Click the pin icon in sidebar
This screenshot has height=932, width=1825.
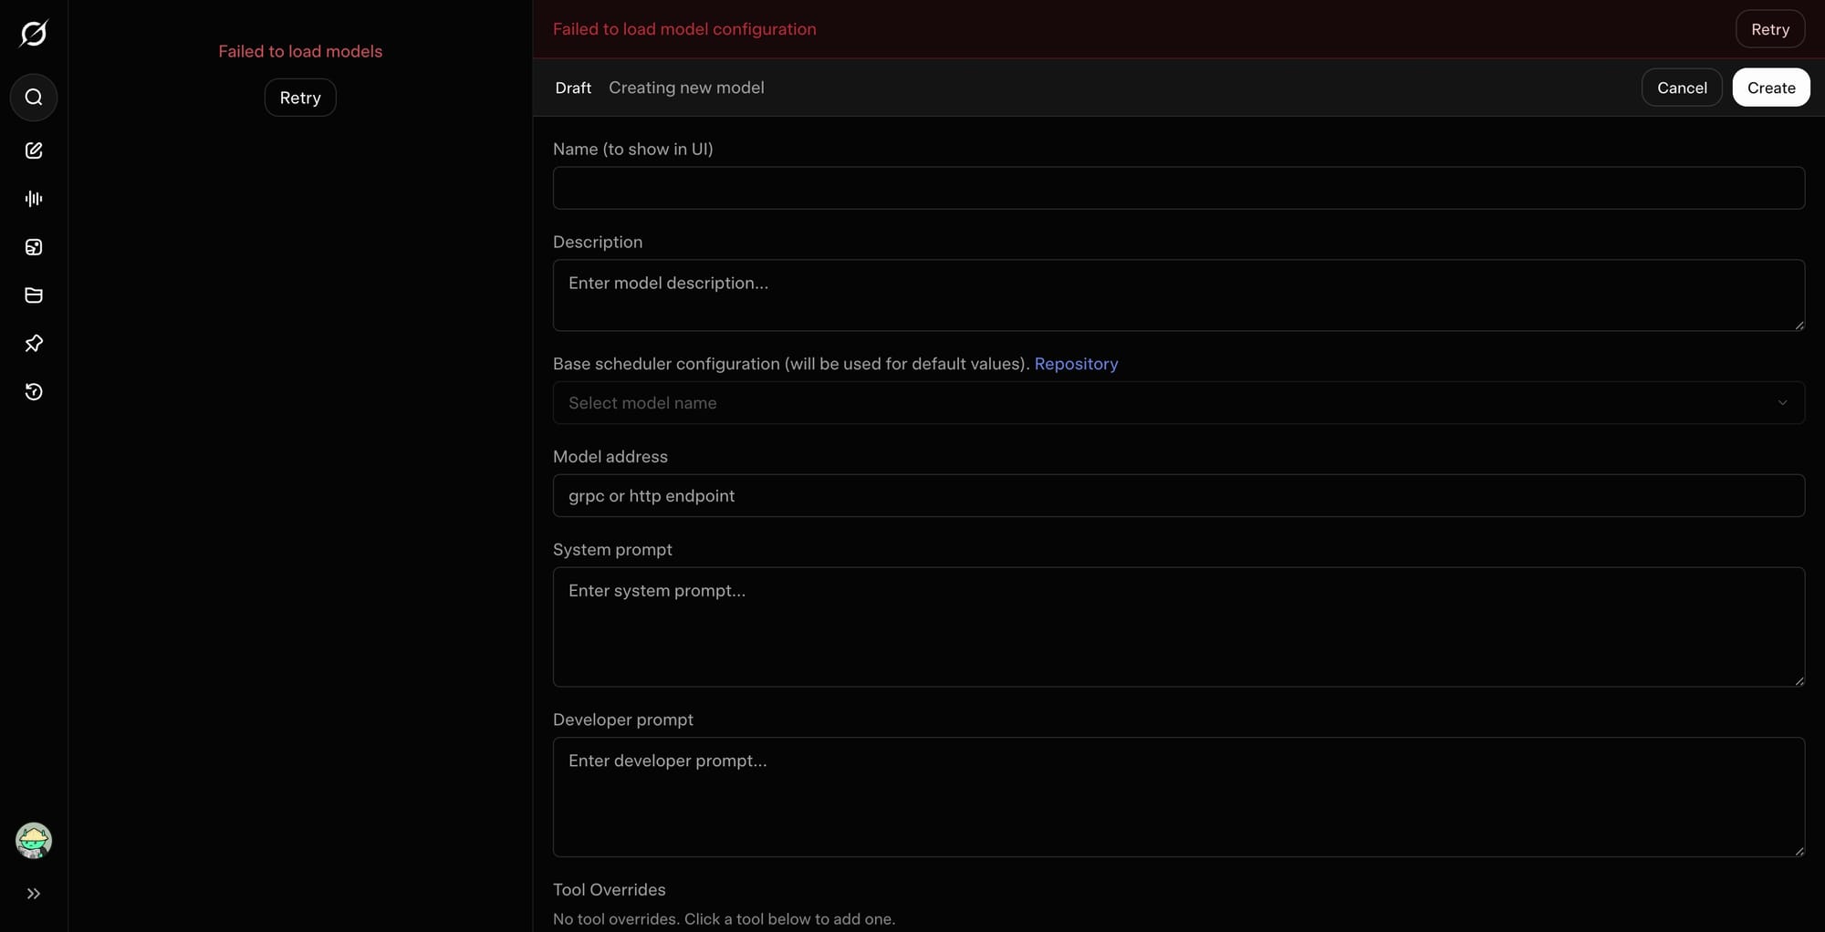(x=34, y=344)
